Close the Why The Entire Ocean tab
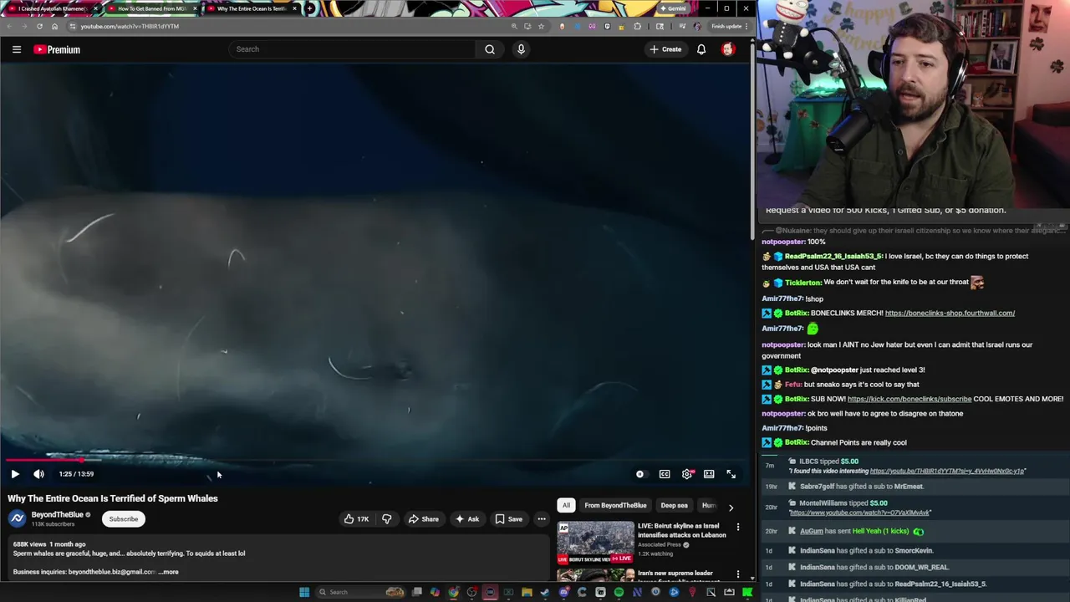1070x602 pixels. coord(294,8)
